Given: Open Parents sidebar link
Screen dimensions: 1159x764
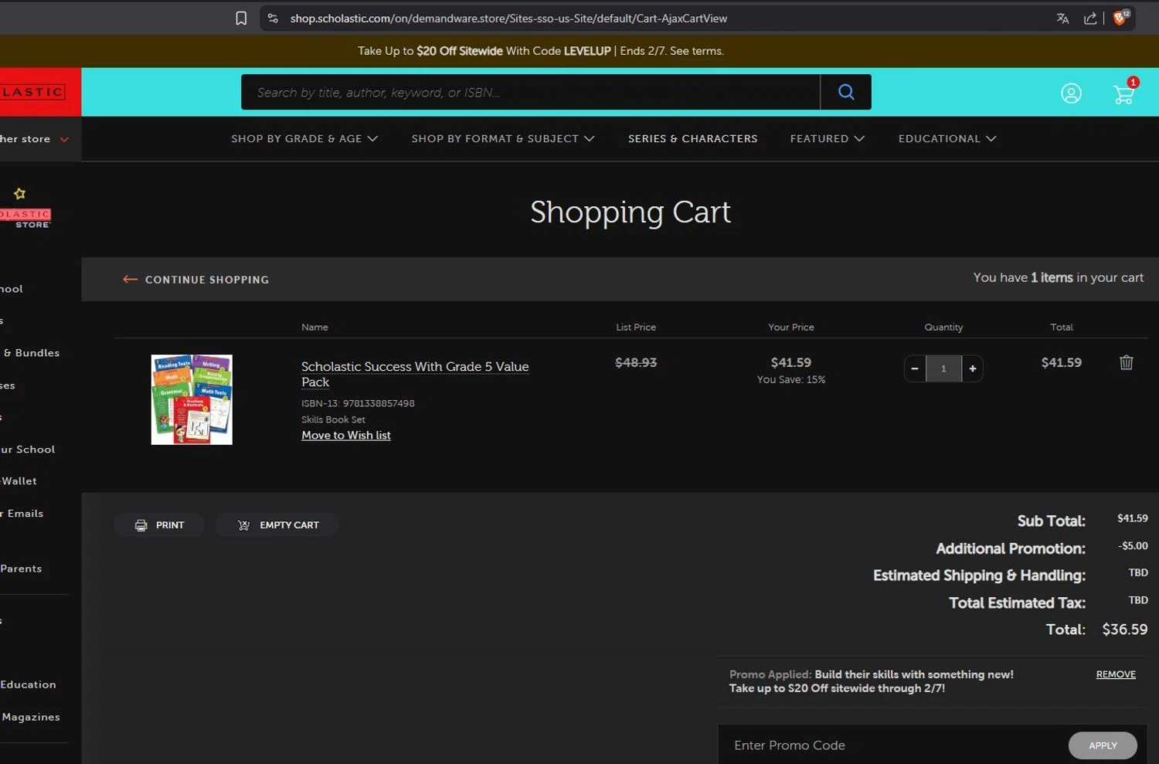Looking at the screenshot, I should point(21,569).
